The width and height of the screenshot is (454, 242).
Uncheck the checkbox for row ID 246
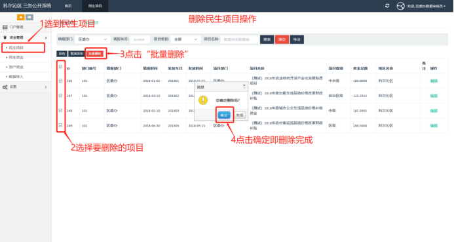60,81
